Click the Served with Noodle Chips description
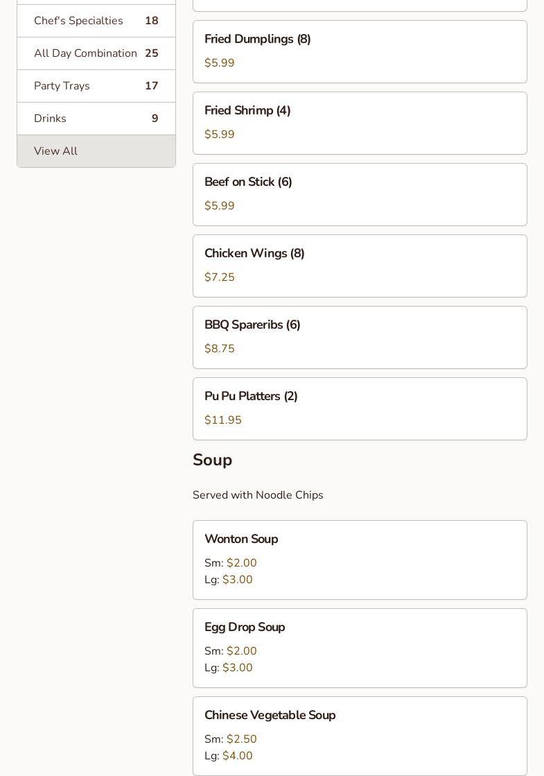The image size is (544, 776). click(x=258, y=495)
